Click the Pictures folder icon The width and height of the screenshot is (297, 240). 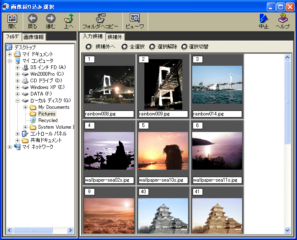(x=33, y=114)
